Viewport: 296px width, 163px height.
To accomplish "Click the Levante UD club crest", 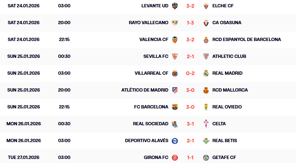I will pyautogui.click(x=175, y=6).
